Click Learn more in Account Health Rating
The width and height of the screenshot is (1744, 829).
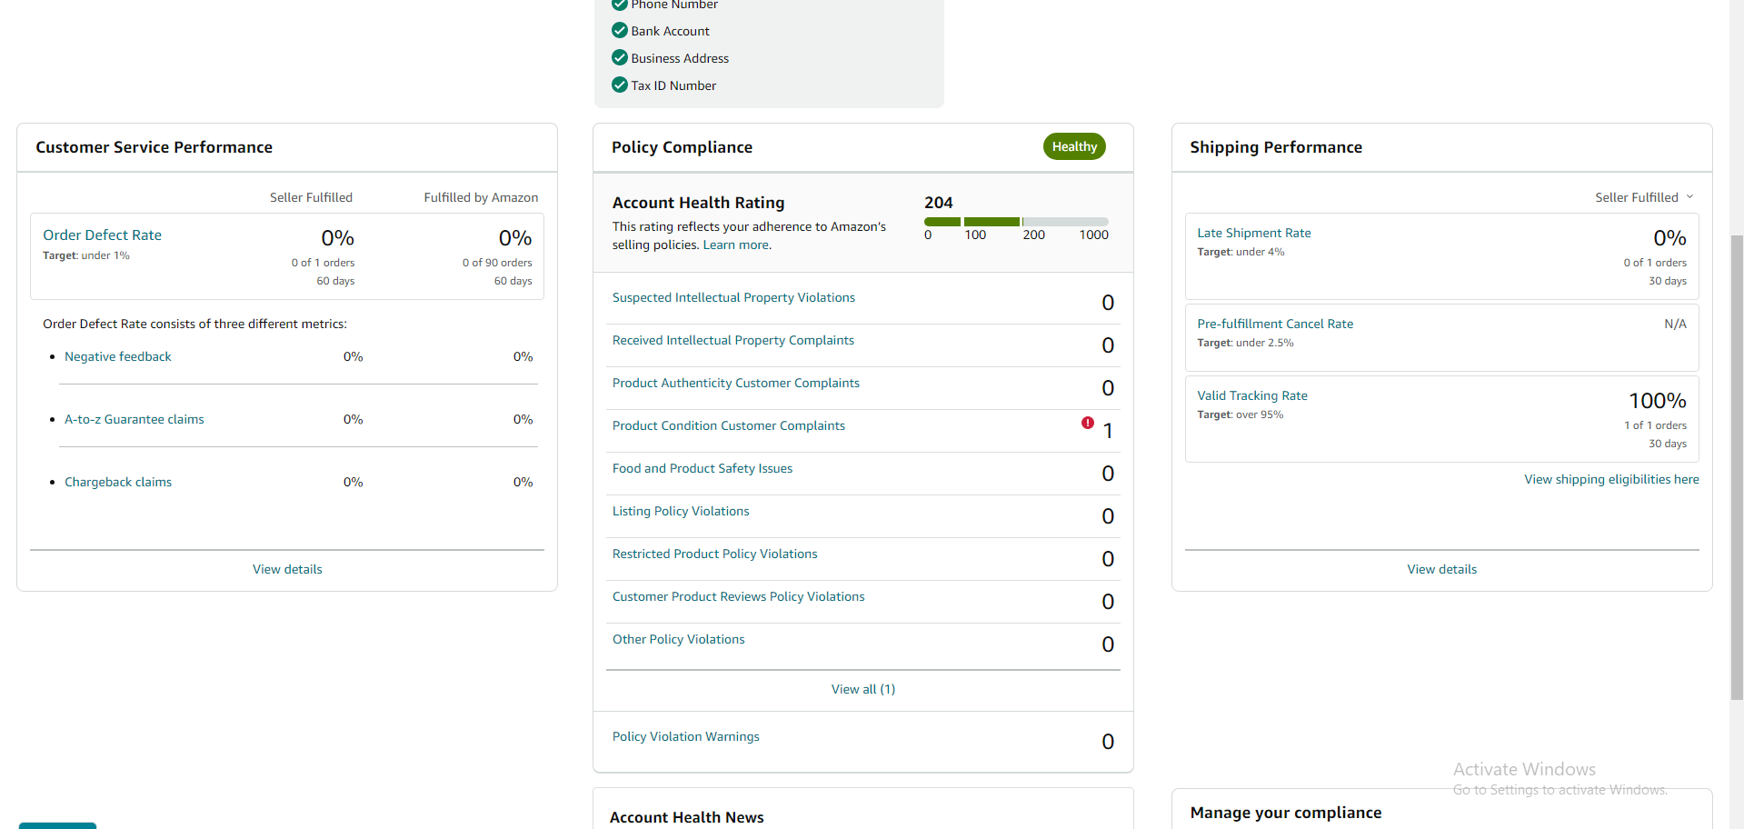[737, 245]
